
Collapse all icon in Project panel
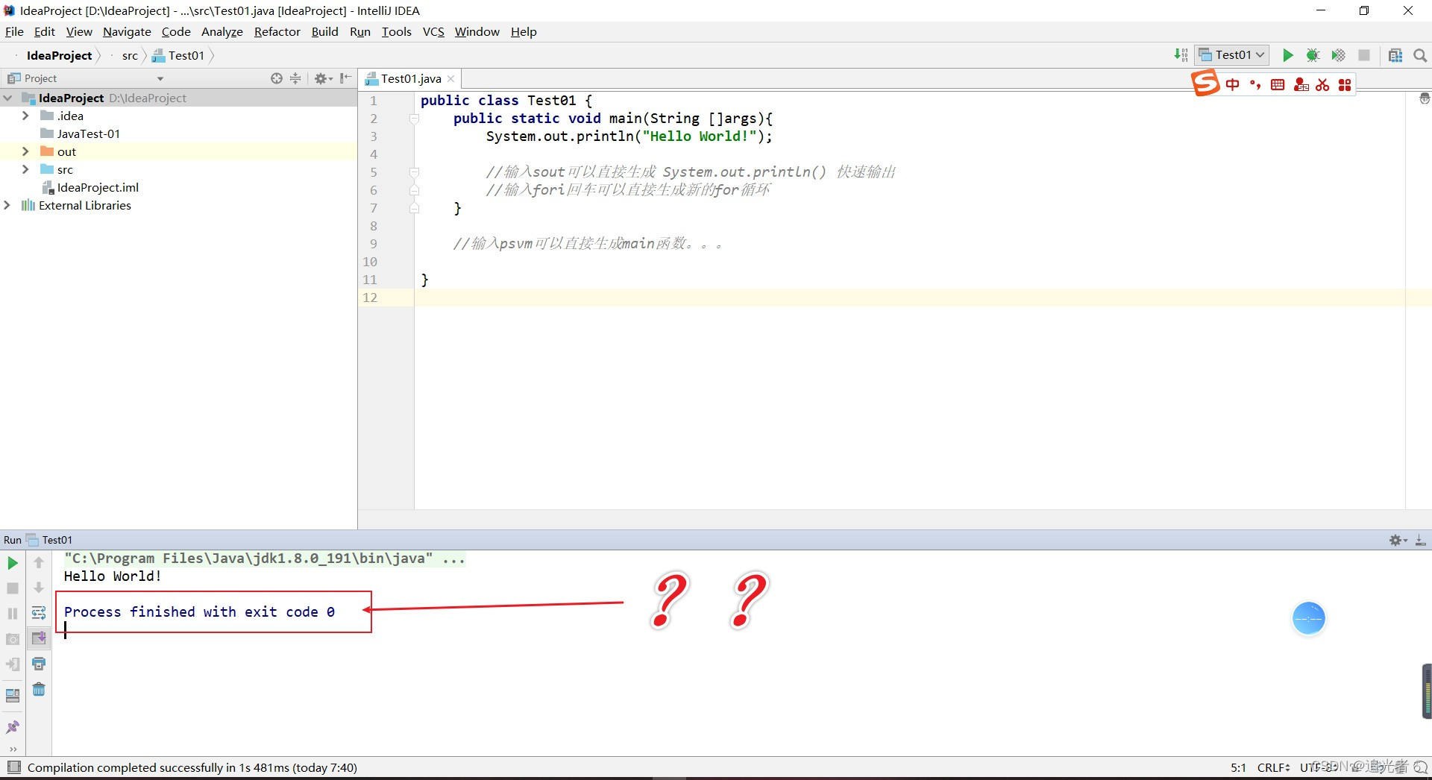[295, 78]
